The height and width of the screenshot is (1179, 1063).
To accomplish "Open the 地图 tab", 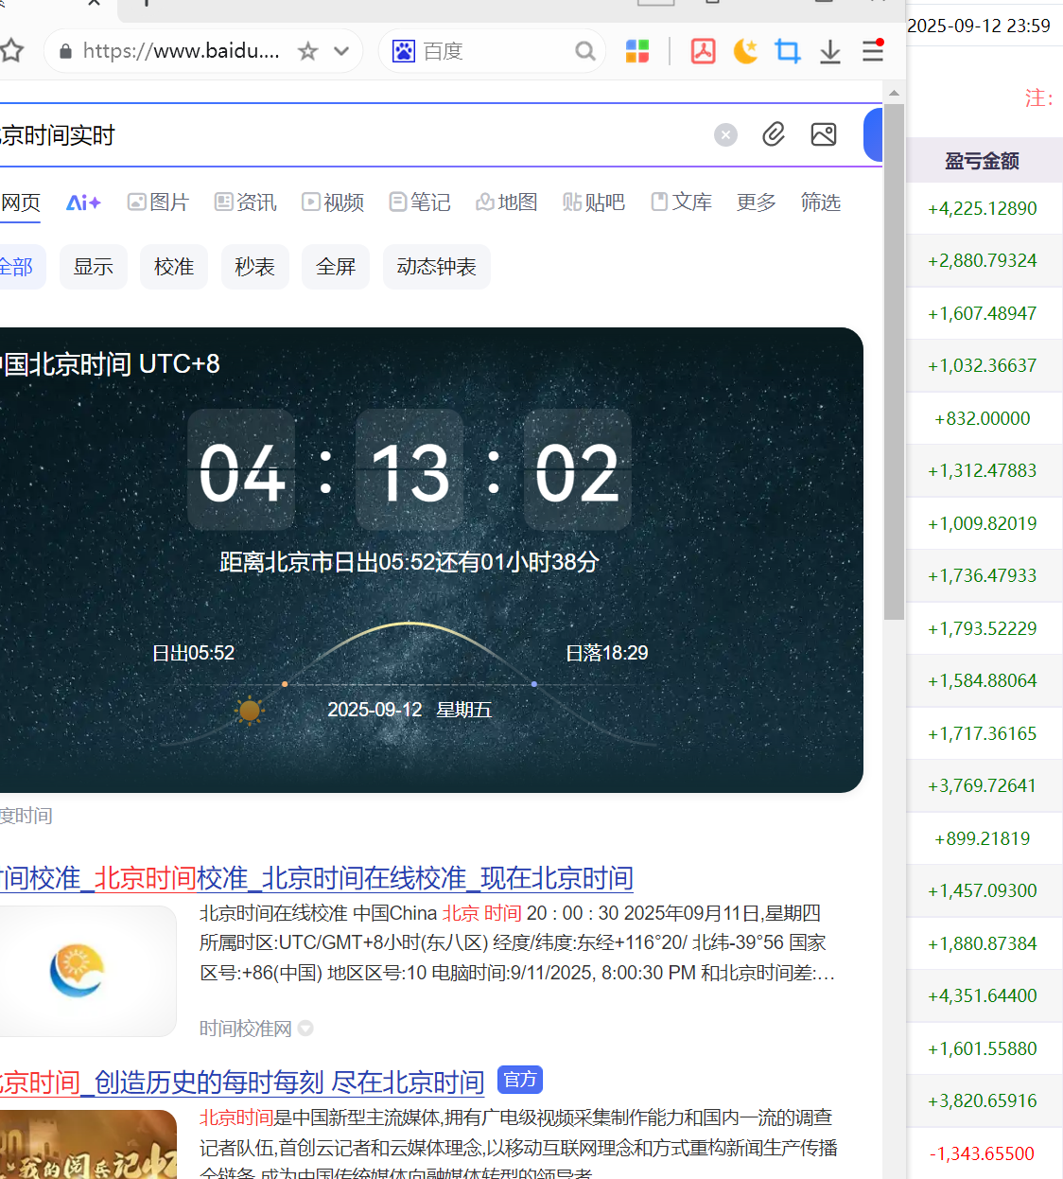I will click(x=506, y=202).
